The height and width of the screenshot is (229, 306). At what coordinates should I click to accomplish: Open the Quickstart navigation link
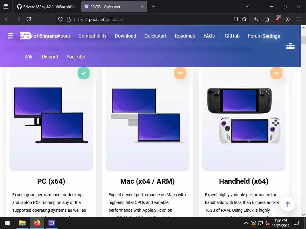click(155, 36)
